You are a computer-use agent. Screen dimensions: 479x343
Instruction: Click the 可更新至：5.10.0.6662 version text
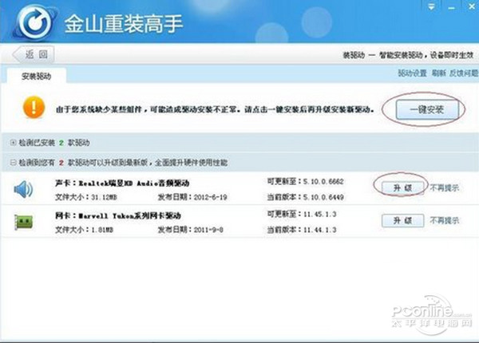coord(306,182)
